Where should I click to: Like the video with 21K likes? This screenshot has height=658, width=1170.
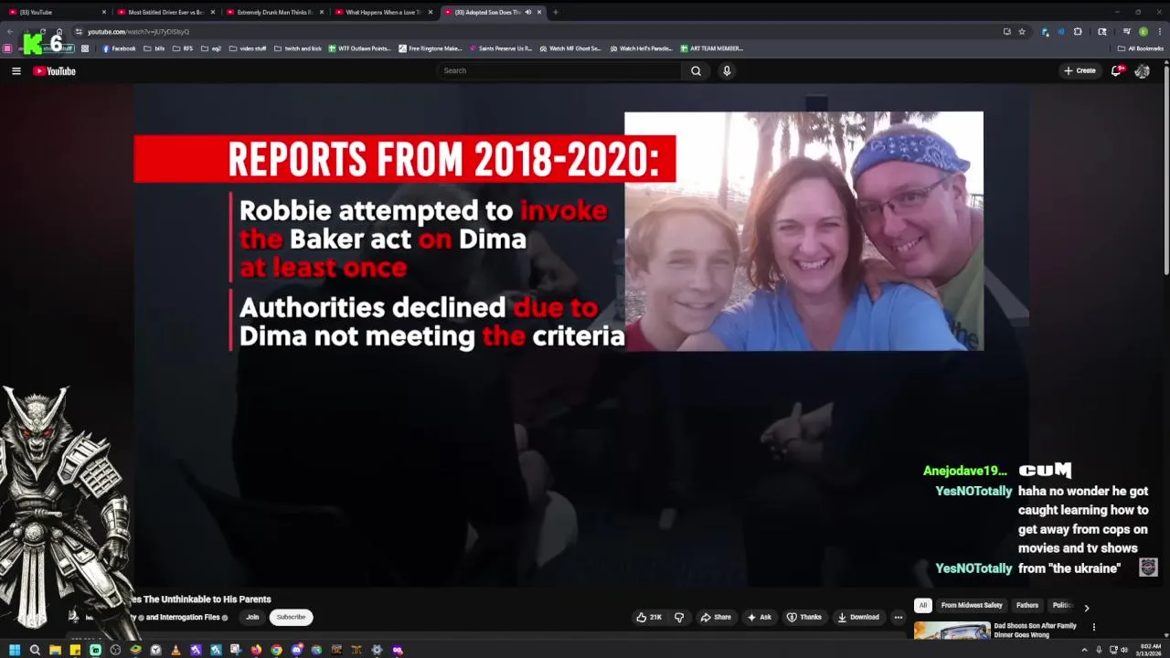tap(649, 617)
